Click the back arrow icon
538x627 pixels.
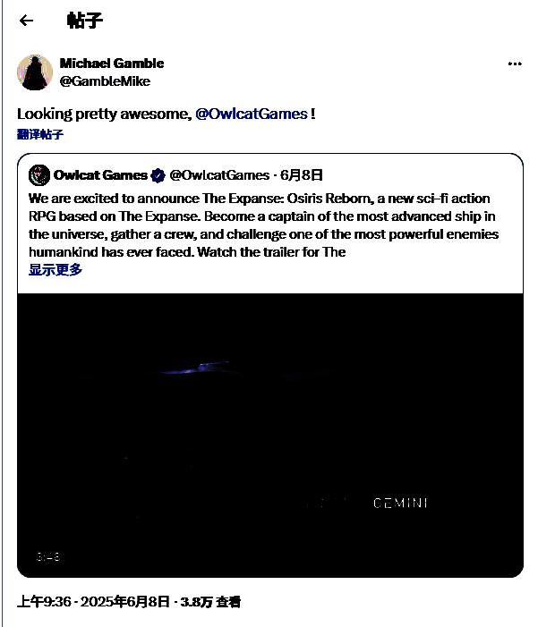click(26, 20)
